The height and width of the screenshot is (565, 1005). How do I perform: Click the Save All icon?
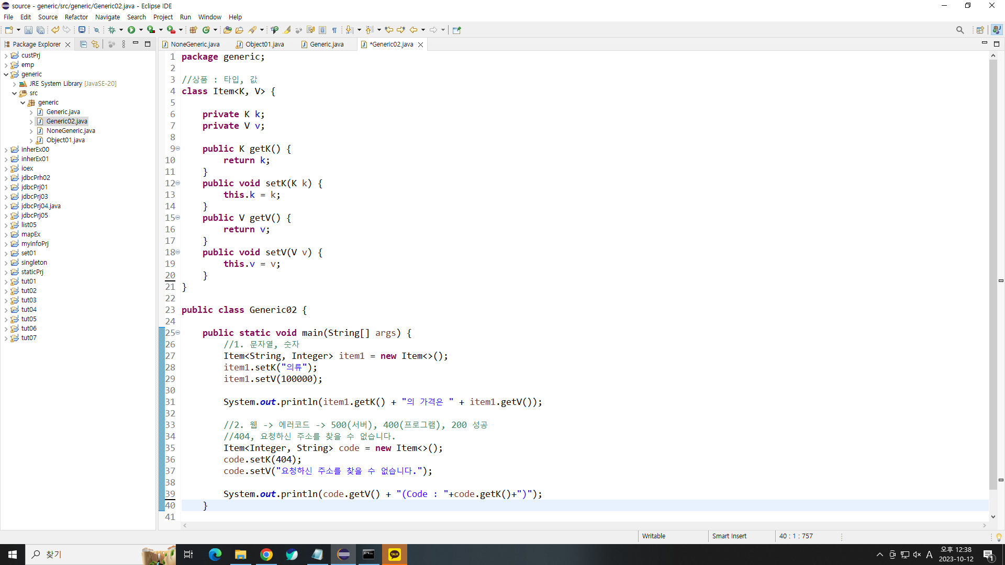tap(40, 30)
